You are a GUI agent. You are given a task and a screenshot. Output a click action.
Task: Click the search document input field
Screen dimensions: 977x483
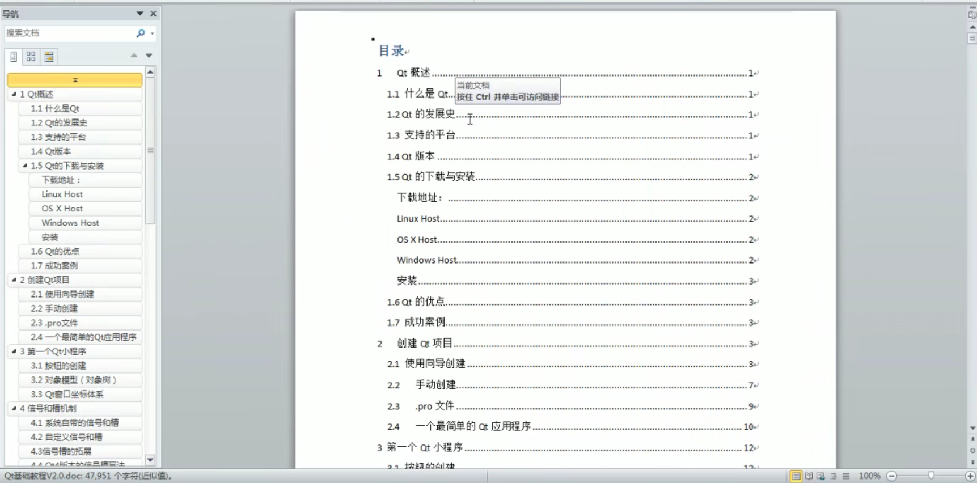(69, 33)
